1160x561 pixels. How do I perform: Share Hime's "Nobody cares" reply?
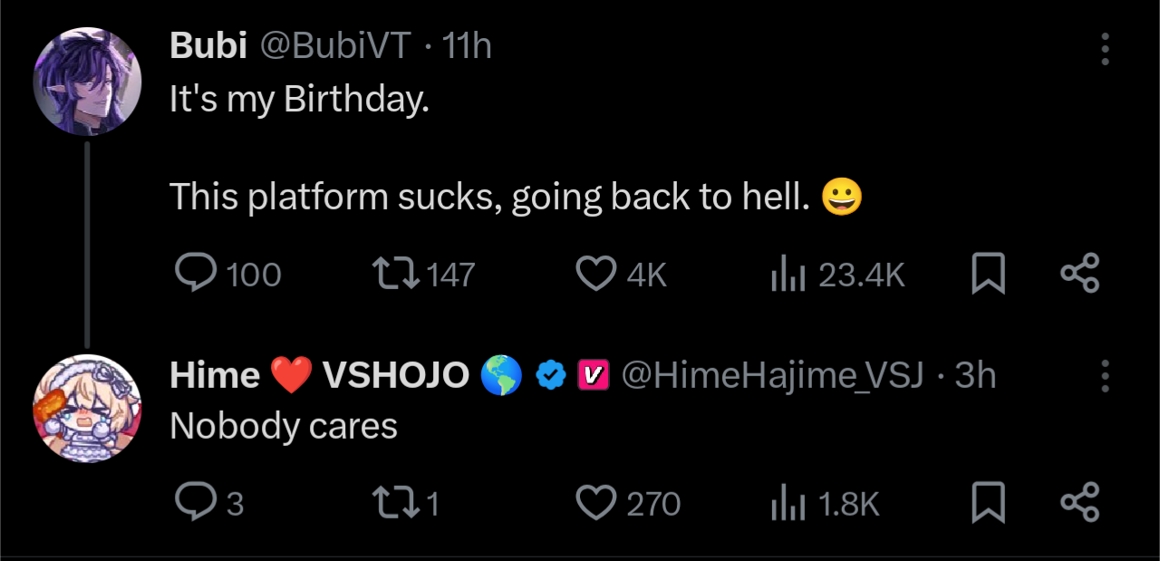point(1079,503)
